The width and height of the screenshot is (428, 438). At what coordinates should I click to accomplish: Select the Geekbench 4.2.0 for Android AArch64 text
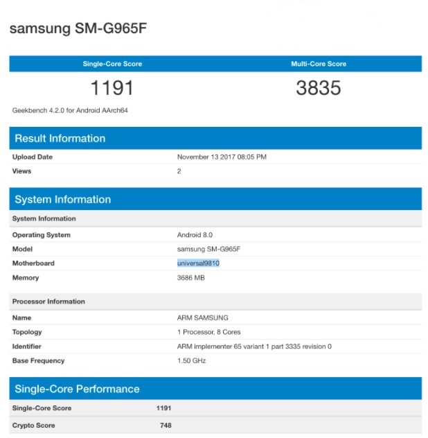70,110
